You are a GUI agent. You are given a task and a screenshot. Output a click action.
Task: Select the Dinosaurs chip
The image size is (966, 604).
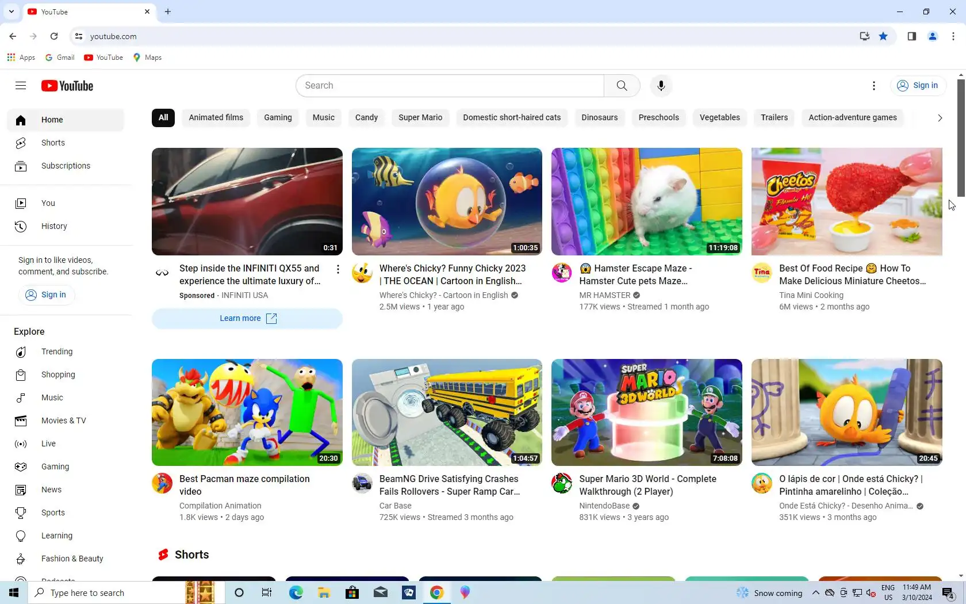(600, 117)
